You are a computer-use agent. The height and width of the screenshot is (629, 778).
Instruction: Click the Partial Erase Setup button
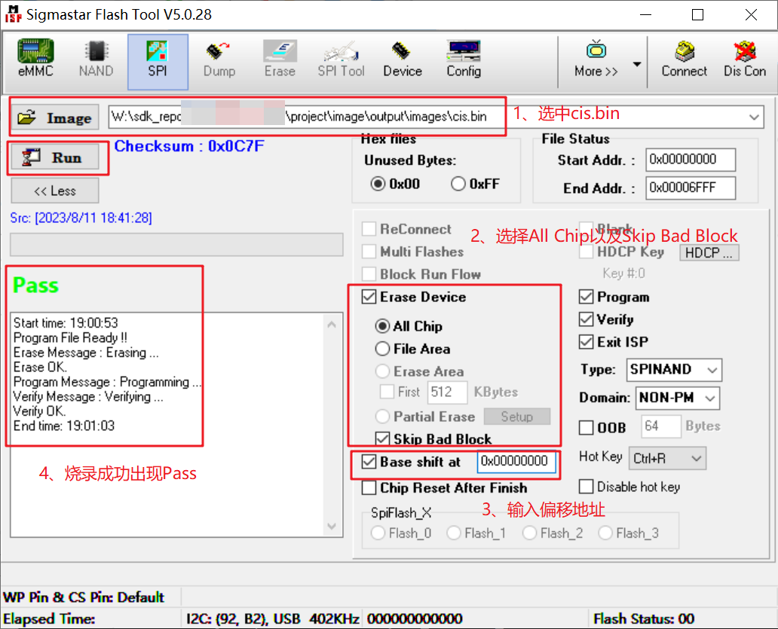(x=517, y=417)
